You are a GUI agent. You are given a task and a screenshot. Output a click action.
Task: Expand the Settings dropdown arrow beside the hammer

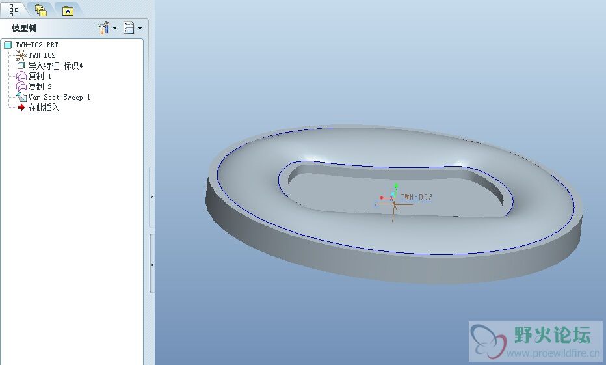115,28
